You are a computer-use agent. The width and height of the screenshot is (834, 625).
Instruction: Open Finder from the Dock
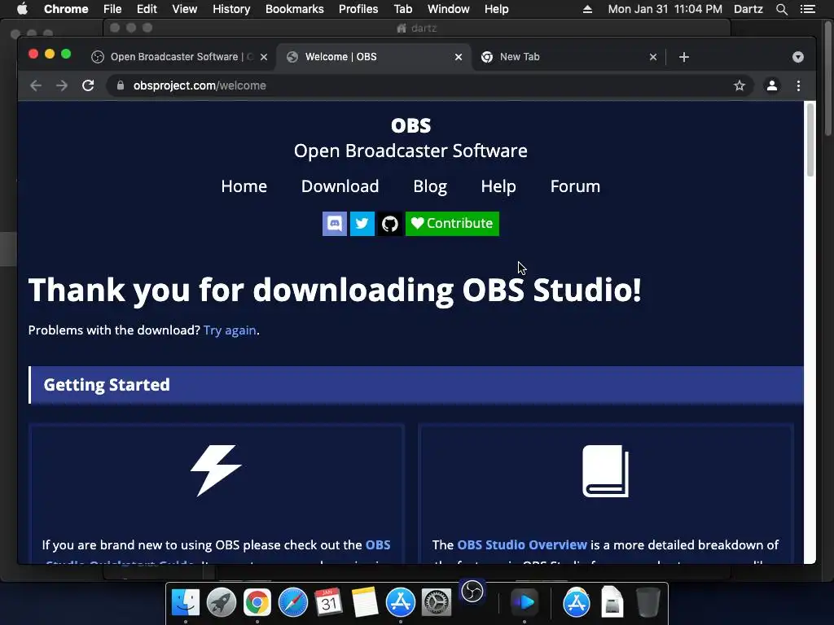click(186, 602)
